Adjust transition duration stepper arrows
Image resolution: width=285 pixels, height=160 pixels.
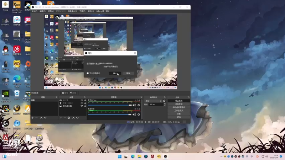(x=165, y=104)
